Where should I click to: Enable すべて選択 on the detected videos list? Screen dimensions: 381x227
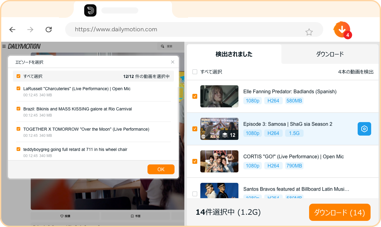(195, 71)
